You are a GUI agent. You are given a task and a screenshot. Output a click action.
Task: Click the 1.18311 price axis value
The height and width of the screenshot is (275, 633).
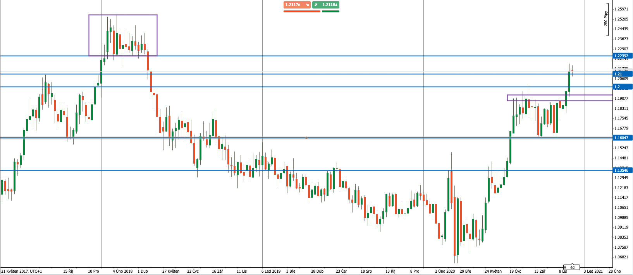pos(621,108)
